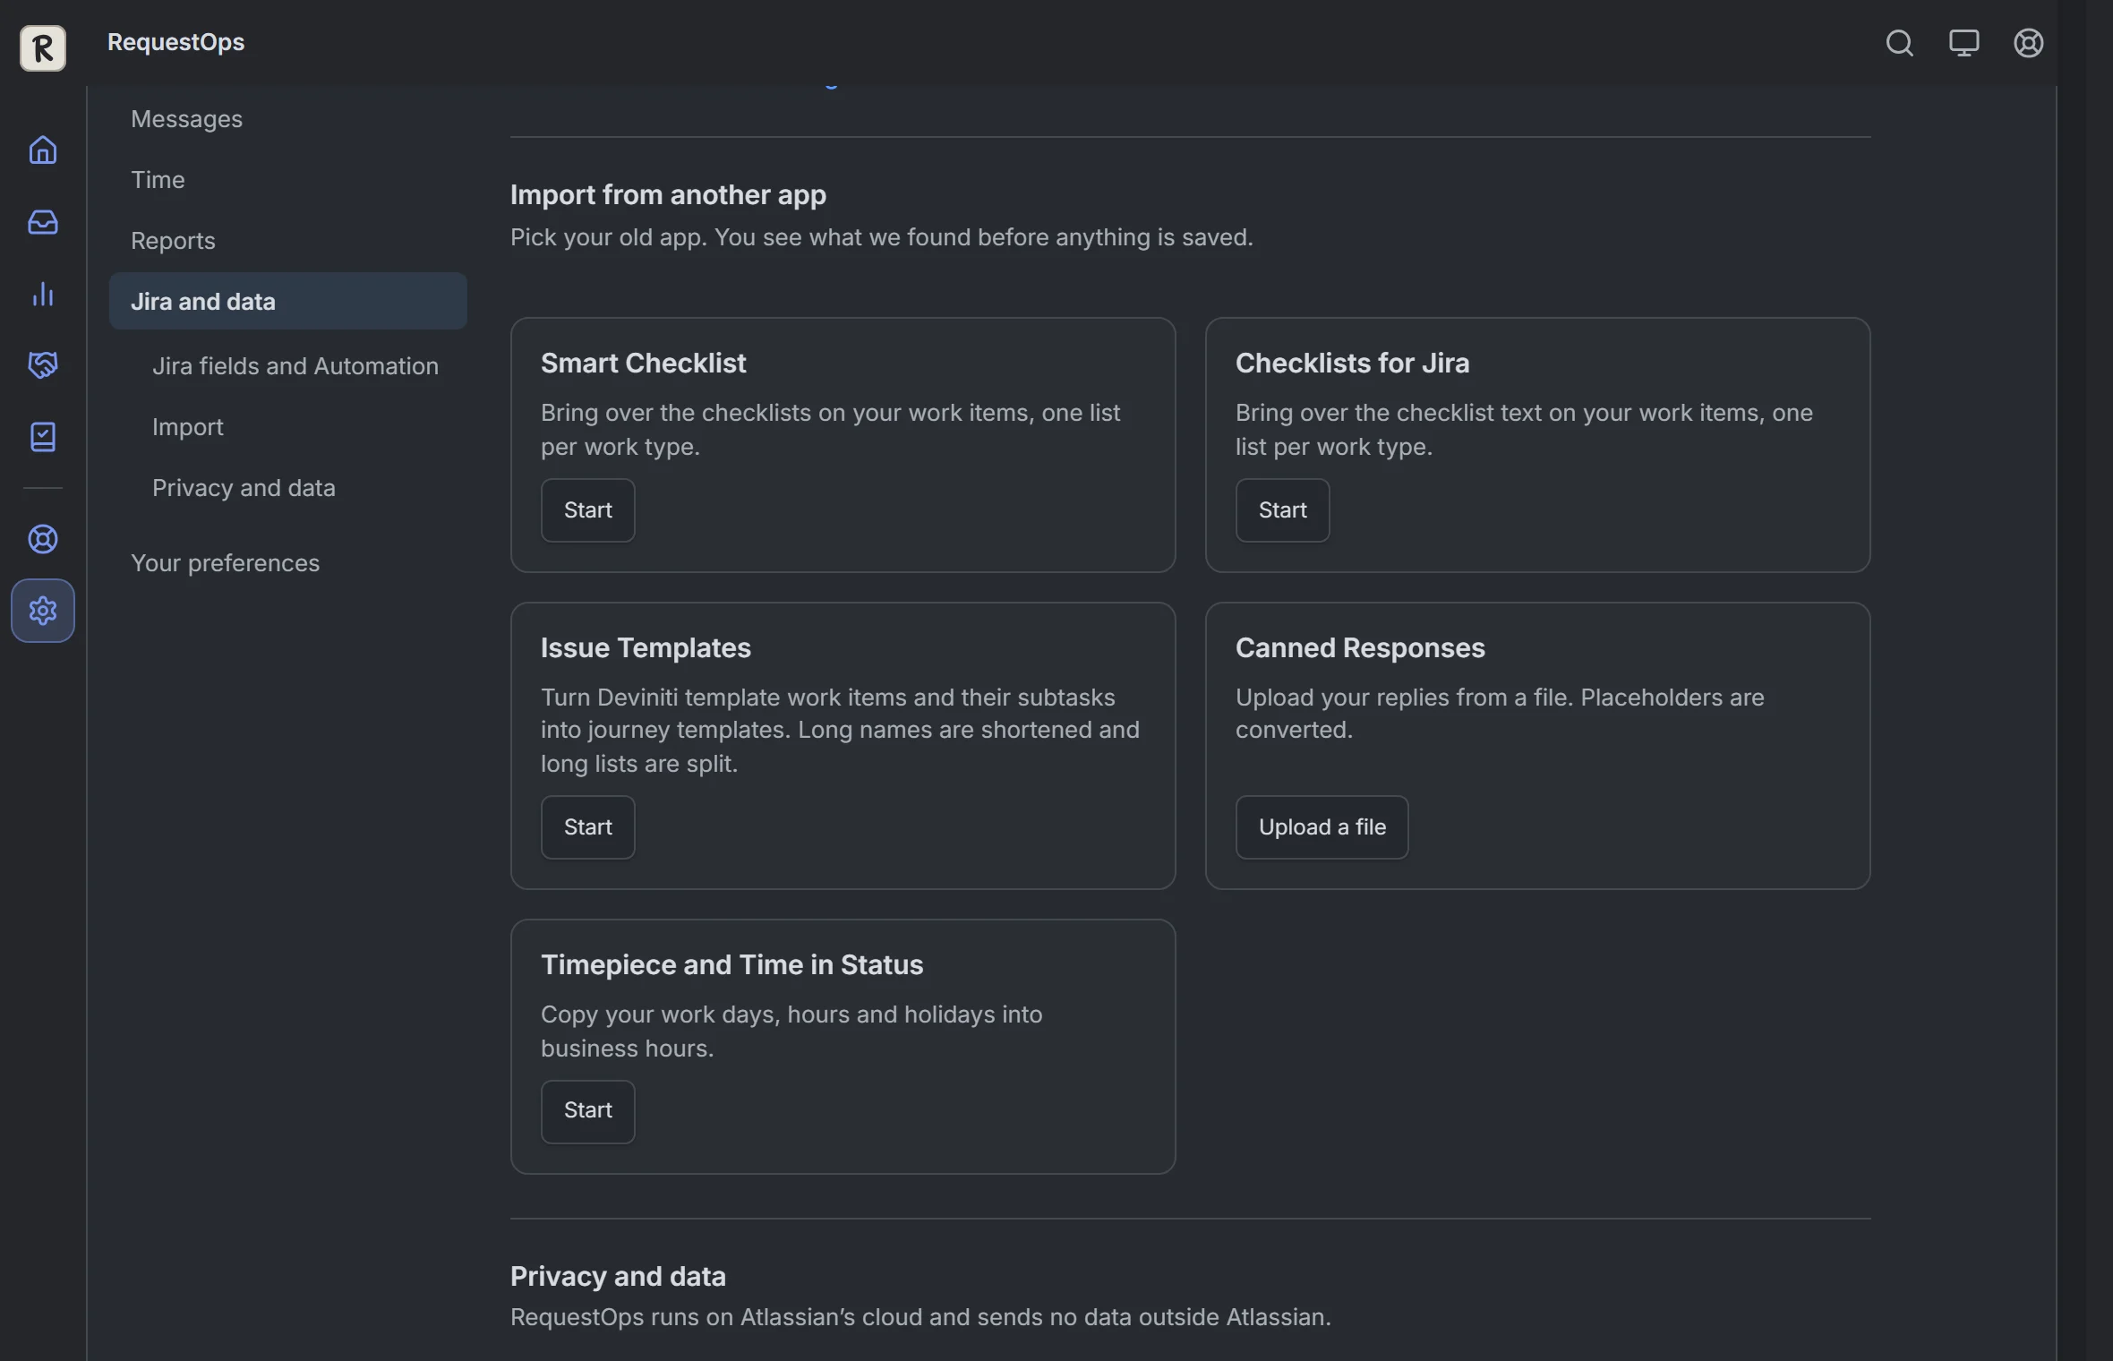2113x1361 pixels.
Task: Upload a file for Canned Responses
Action: (1322, 827)
